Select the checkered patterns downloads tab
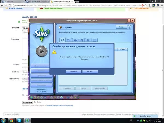This screenshot has height=123, width=164. (x=95, y=40)
